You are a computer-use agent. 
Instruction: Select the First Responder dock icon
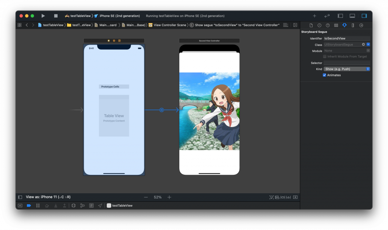pos(114,41)
